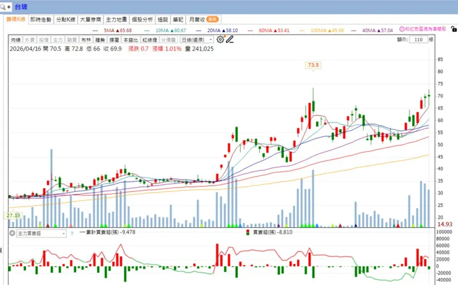Toggle the 本益比 overlay button

(130, 40)
